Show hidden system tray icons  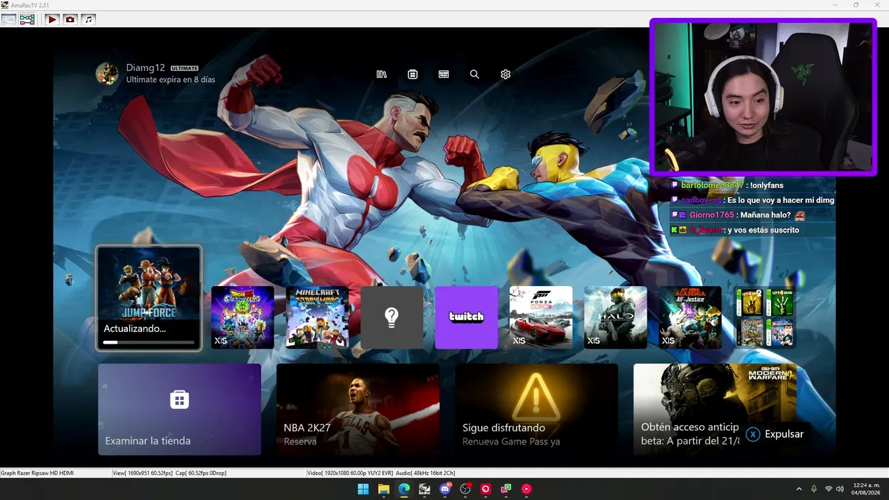(799, 489)
